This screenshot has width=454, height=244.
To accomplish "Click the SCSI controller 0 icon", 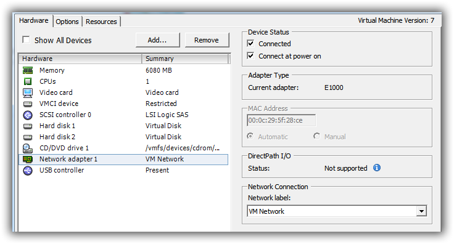I will (x=28, y=115).
